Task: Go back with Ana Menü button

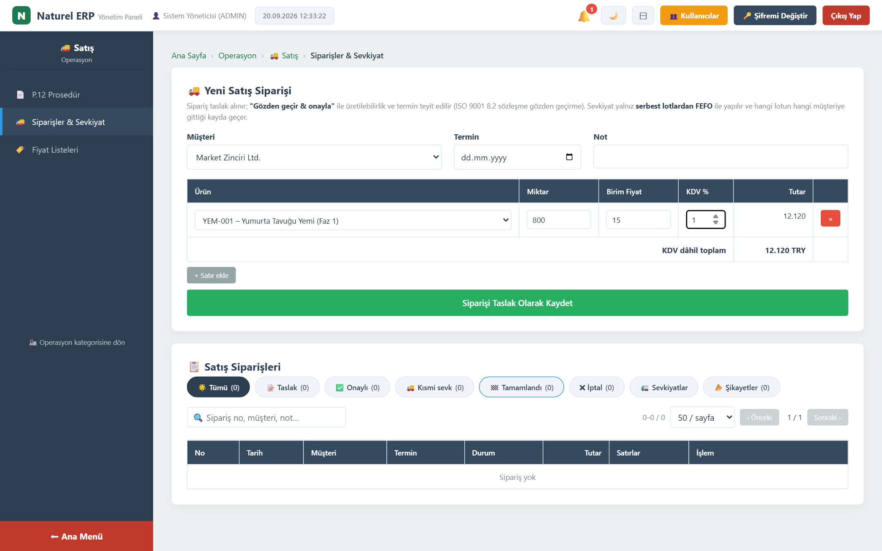Action: coord(76,536)
